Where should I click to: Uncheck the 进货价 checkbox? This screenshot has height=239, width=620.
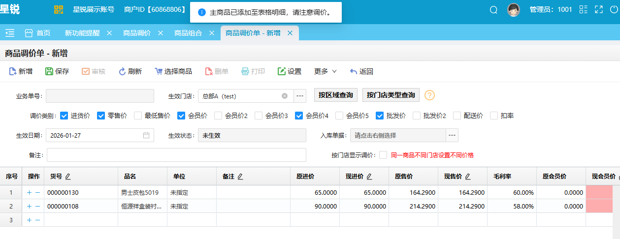tap(64, 116)
